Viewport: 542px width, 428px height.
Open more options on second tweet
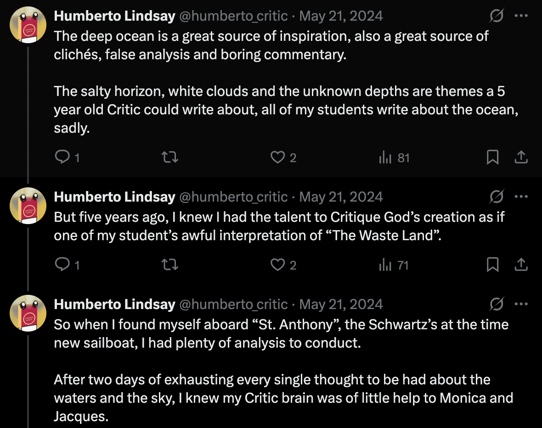(x=521, y=197)
